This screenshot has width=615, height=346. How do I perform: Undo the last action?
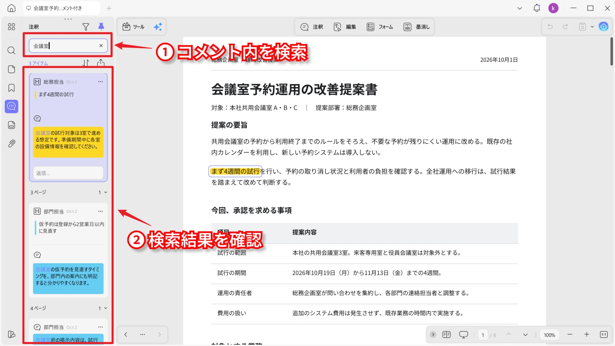pos(550,27)
